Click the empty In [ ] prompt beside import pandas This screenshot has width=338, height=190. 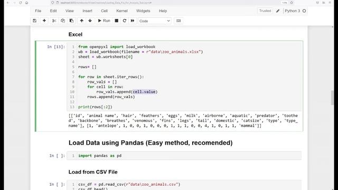click(57, 156)
